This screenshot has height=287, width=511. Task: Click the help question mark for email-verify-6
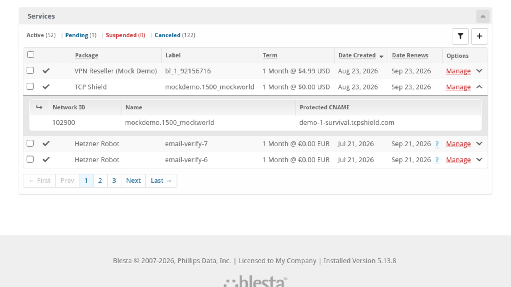point(437,160)
